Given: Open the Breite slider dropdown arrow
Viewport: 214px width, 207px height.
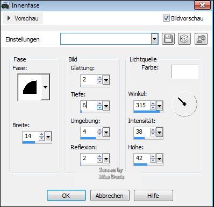Looking at the screenshot, I should pyautogui.click(x=48, y=136).
